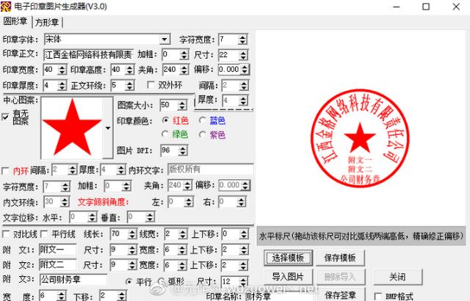Click the 关闭 button
This screenshot has width=470, height=301.
[x=398, y=277]
